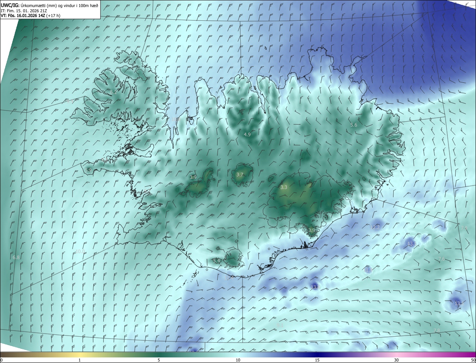Click the 12.2 value off the southeast coast
Screen dimensions: 476x363
[x=376, y=227]
